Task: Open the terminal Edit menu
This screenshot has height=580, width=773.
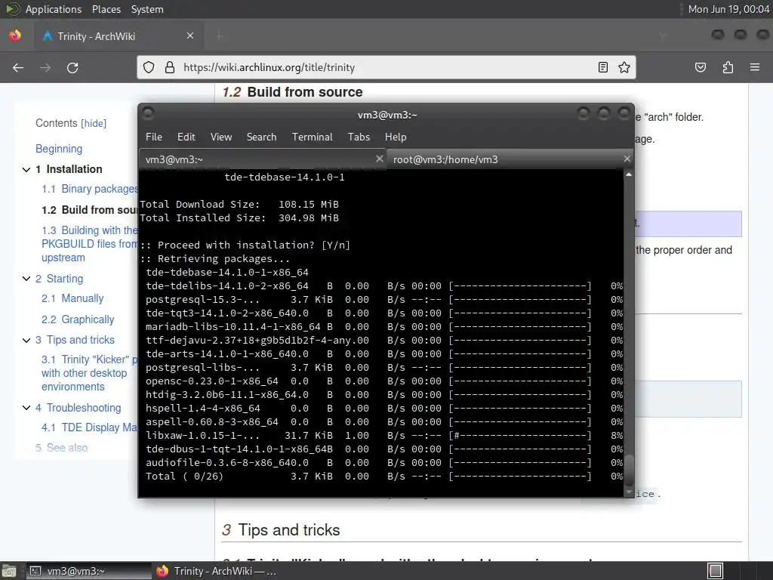Action: tap(186, 137)
